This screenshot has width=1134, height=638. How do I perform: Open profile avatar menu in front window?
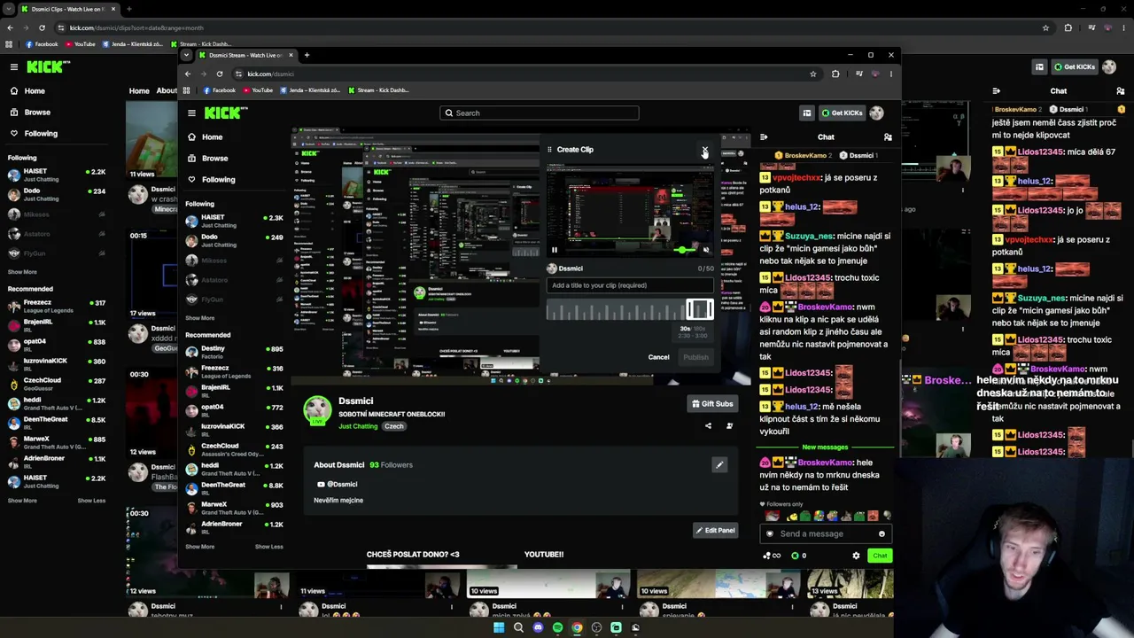pyautogui.click(x=876, y=113)
